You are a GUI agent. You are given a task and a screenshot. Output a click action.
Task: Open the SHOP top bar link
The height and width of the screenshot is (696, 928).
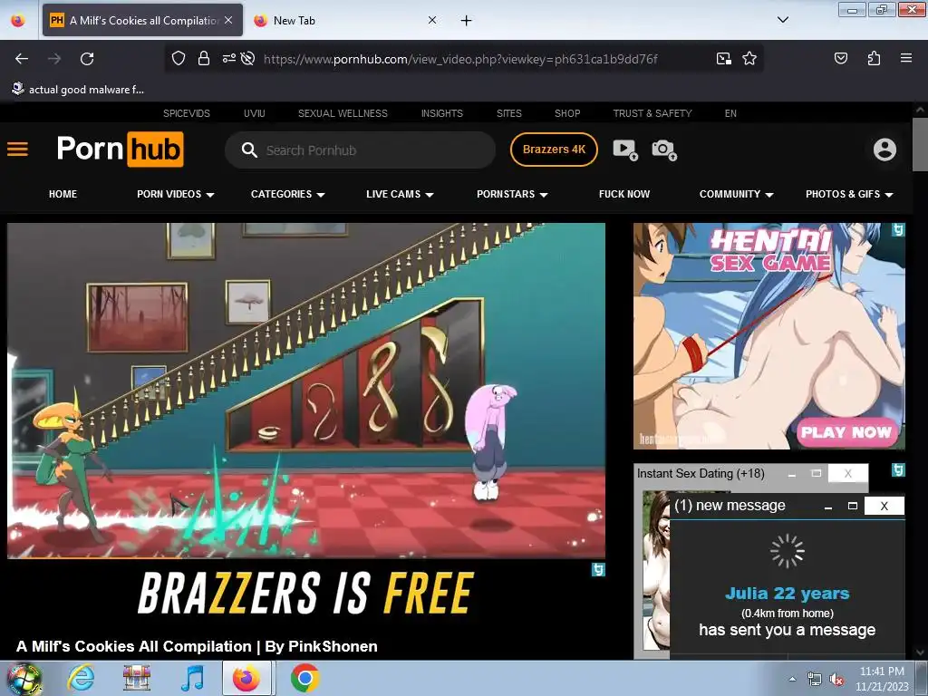point(567,113)
